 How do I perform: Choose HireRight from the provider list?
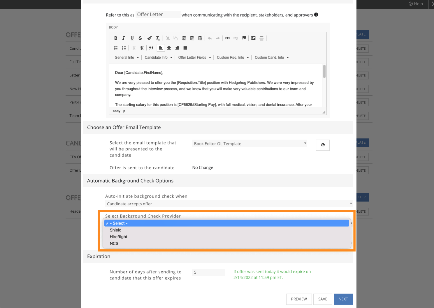[x=119, y=237]
